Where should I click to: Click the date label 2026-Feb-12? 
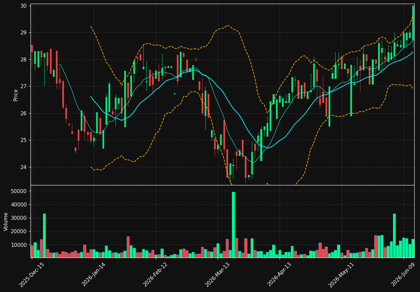pyautogui.click(x=155, y=275)
